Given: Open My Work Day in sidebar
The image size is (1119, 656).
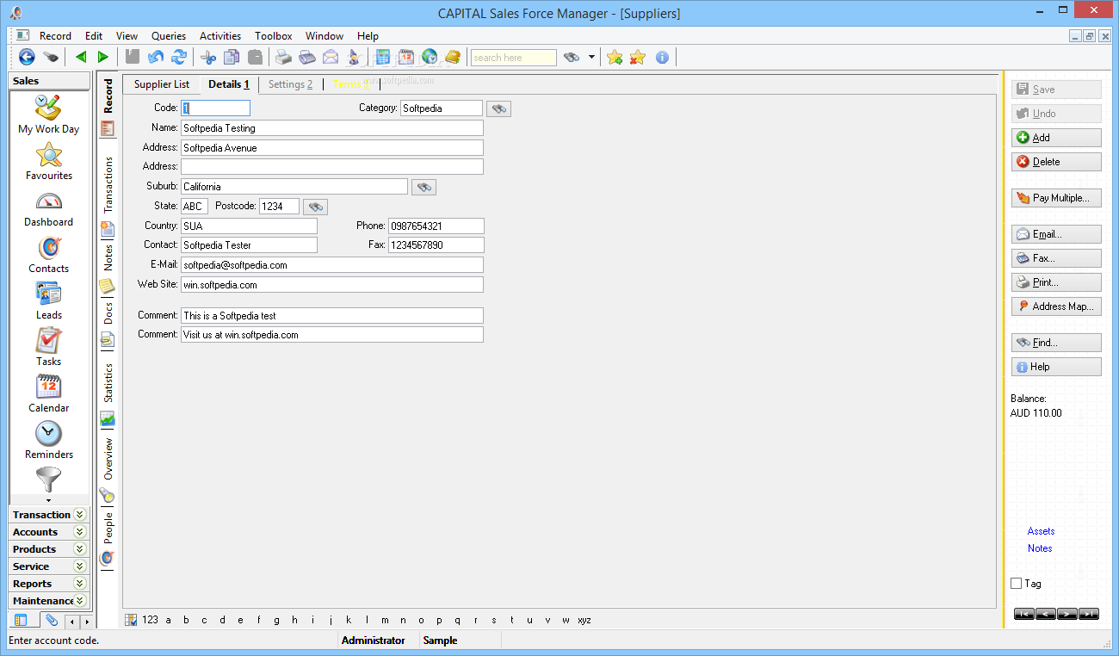Looking at the screenshot, I should (48, 114).
